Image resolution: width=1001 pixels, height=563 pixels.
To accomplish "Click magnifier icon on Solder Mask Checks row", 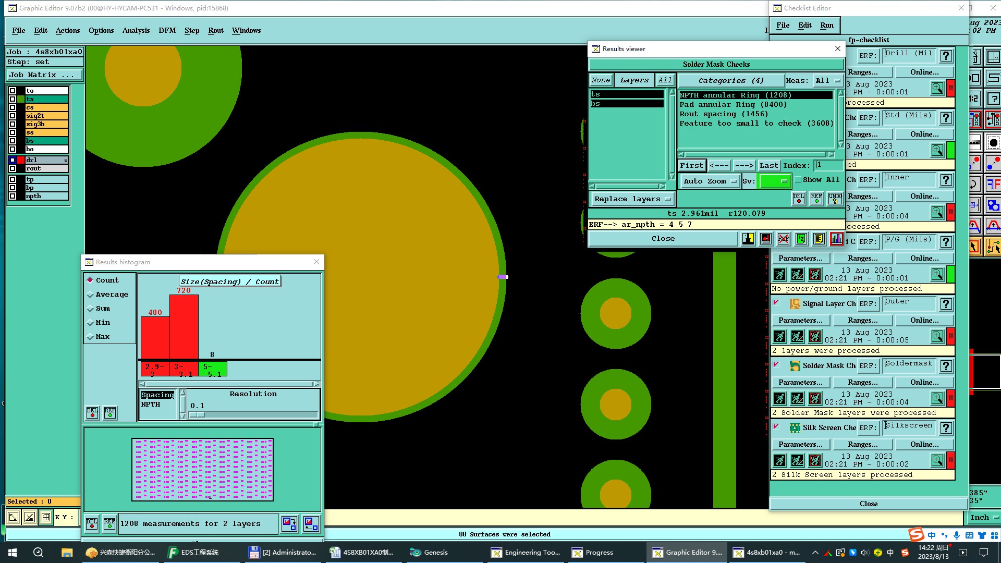I will (x=937, y=398).
